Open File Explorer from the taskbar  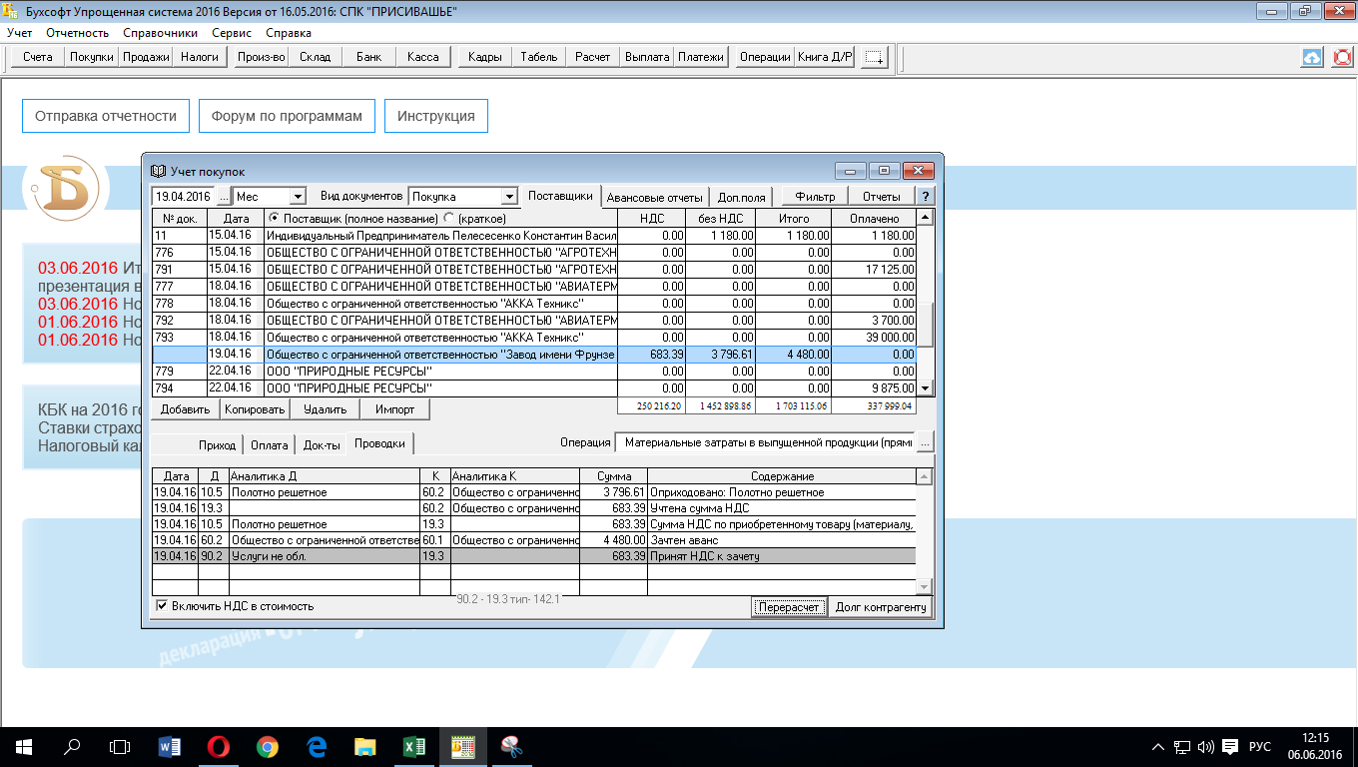[364, 746]
